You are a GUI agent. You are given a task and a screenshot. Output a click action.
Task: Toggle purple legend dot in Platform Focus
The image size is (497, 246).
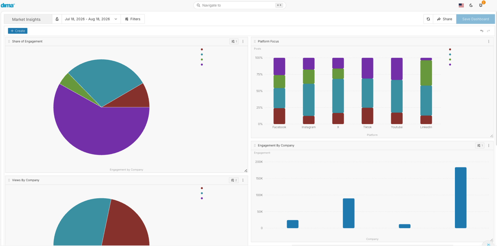(x=450, y=65)
